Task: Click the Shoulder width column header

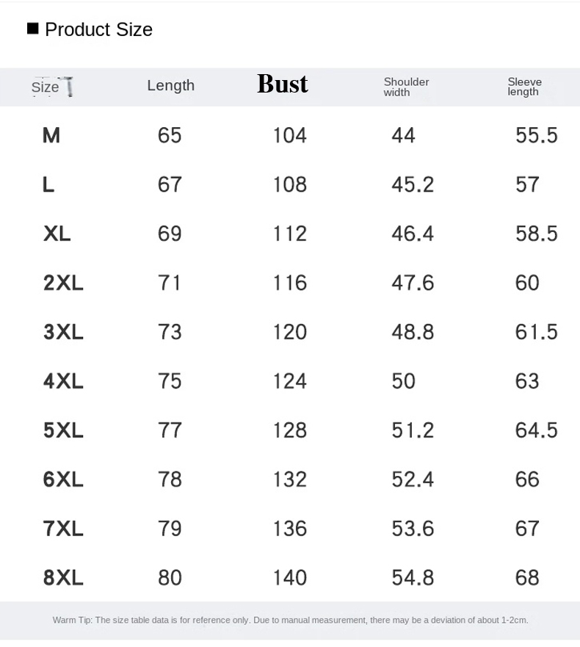Action: (406, 87)
